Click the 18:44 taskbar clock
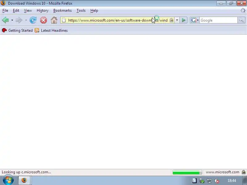Screen dimensions: 247x185 232,181
